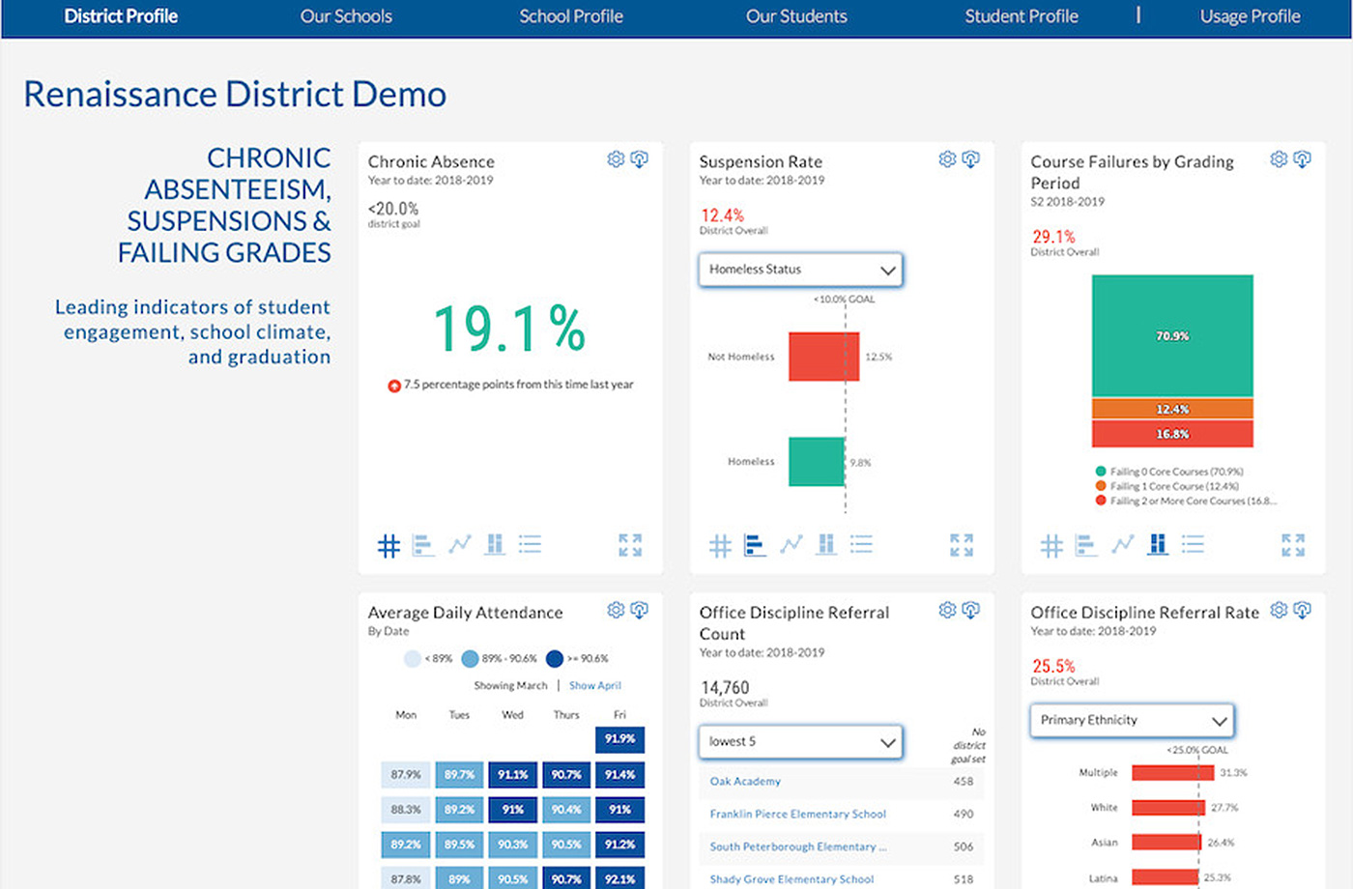Open Franklin Pierce Elementary School link
Image resolution: width=1353 pixels, height=889 pixels.
[x=797, y=814]
